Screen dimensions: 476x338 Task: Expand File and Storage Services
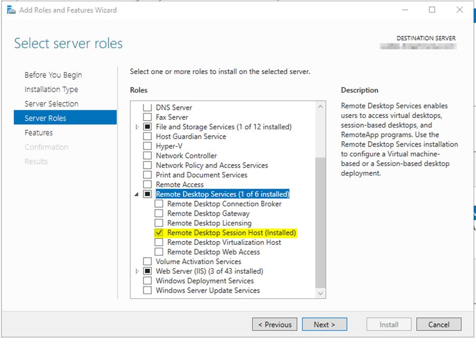(137, 127)
